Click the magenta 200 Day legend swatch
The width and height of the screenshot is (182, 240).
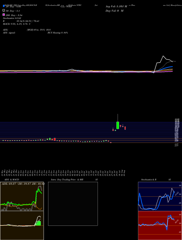coord(4,15)
